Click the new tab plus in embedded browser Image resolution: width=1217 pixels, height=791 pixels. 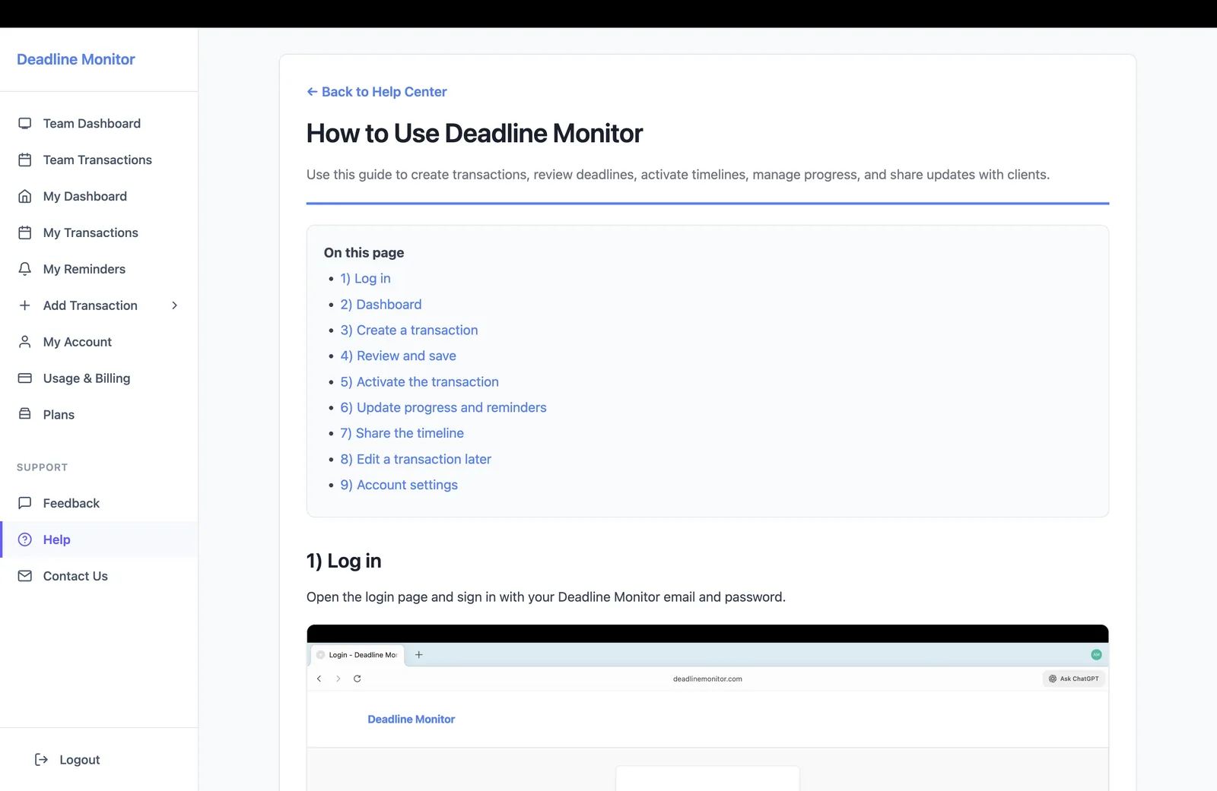pyautogui.click(x=418, y=654)
